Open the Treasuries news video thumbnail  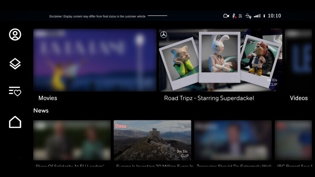[233, 140]
